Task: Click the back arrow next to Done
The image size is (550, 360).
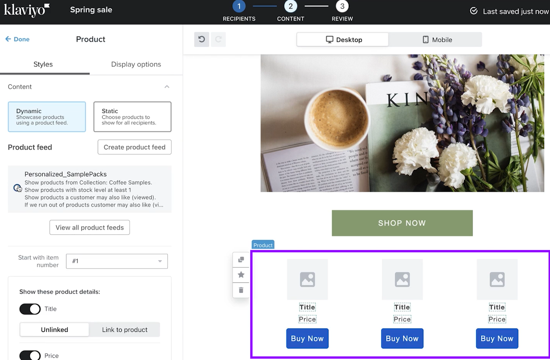Action: [8, 39]
